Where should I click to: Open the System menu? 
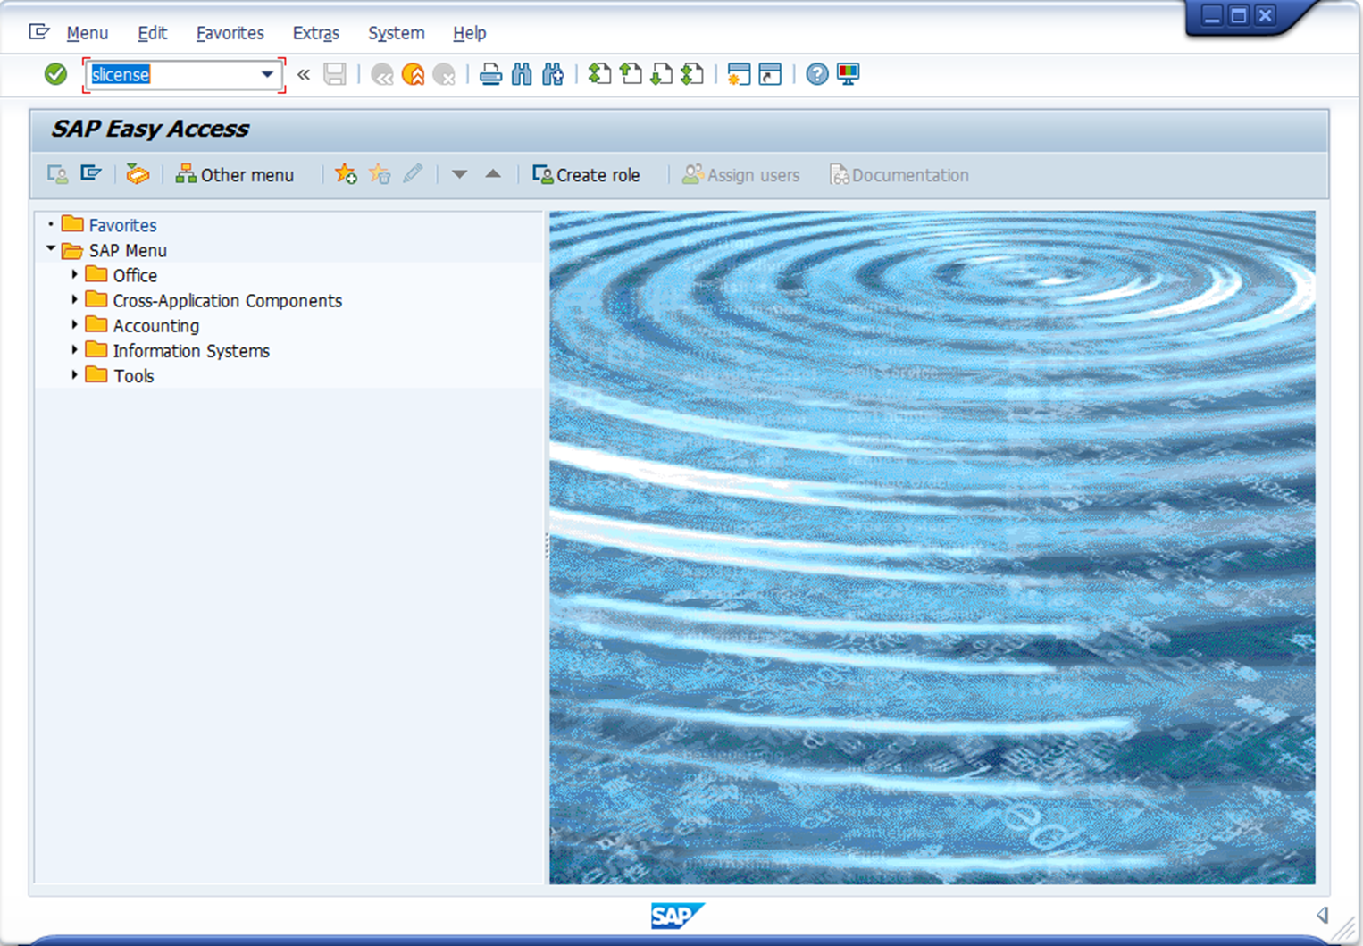pos(397,33)
